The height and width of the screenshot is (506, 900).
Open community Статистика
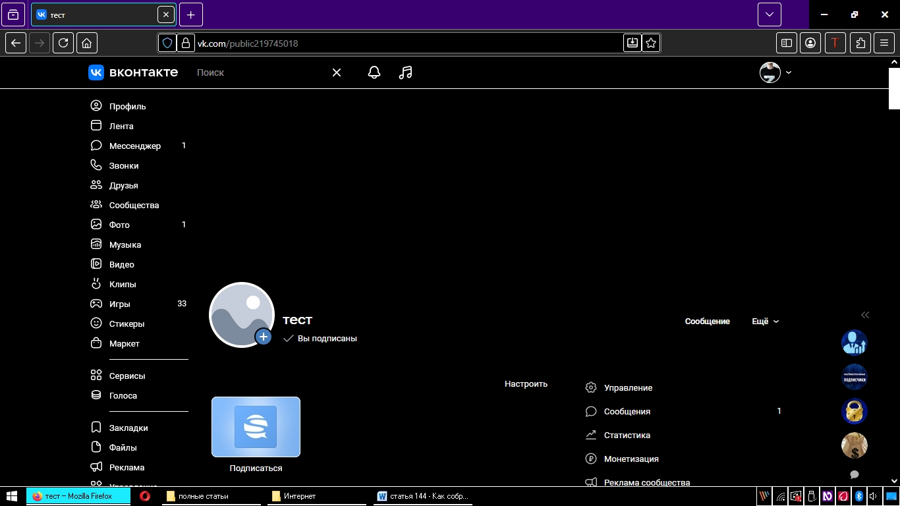click(627, 435)
